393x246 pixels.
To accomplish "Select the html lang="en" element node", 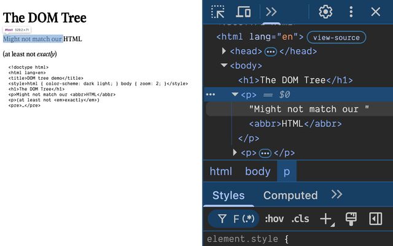I will [260, 37].
